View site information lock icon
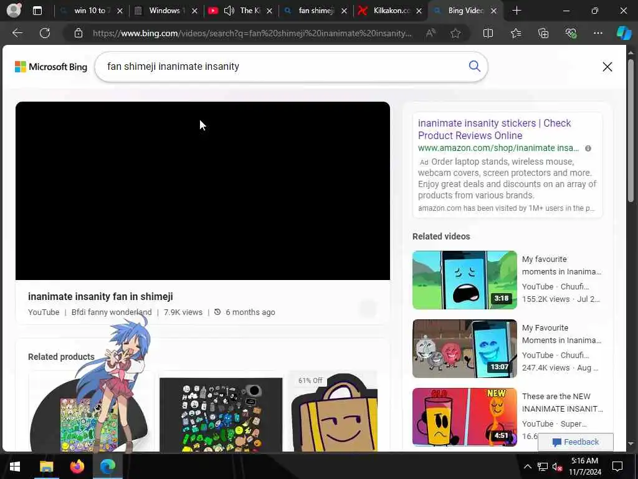This screenshot has height=479, width=638. pyautogui.click(x=79, y=33)
